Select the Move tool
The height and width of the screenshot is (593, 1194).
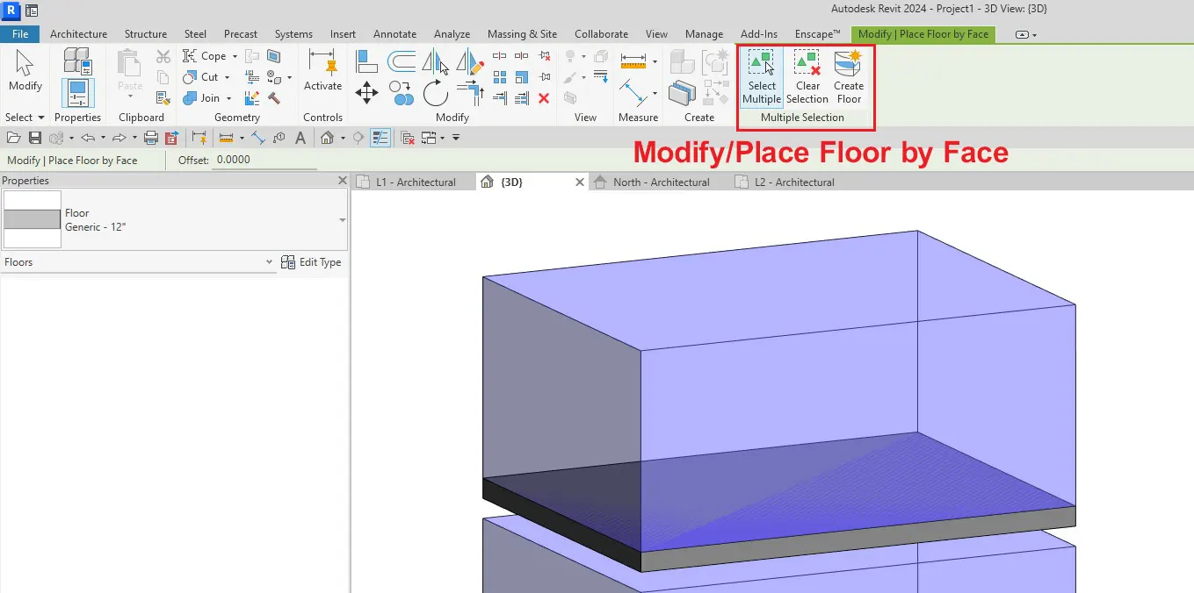pos(366,92)
